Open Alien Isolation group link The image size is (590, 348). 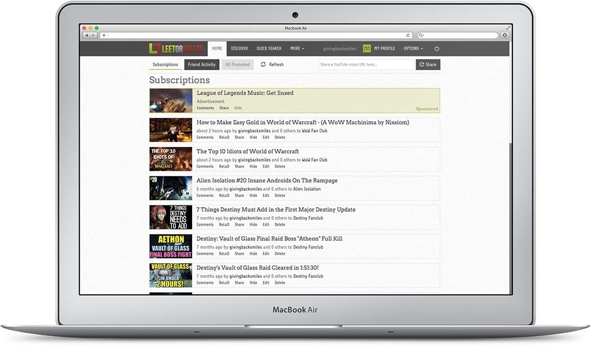(x=307, y=189)
